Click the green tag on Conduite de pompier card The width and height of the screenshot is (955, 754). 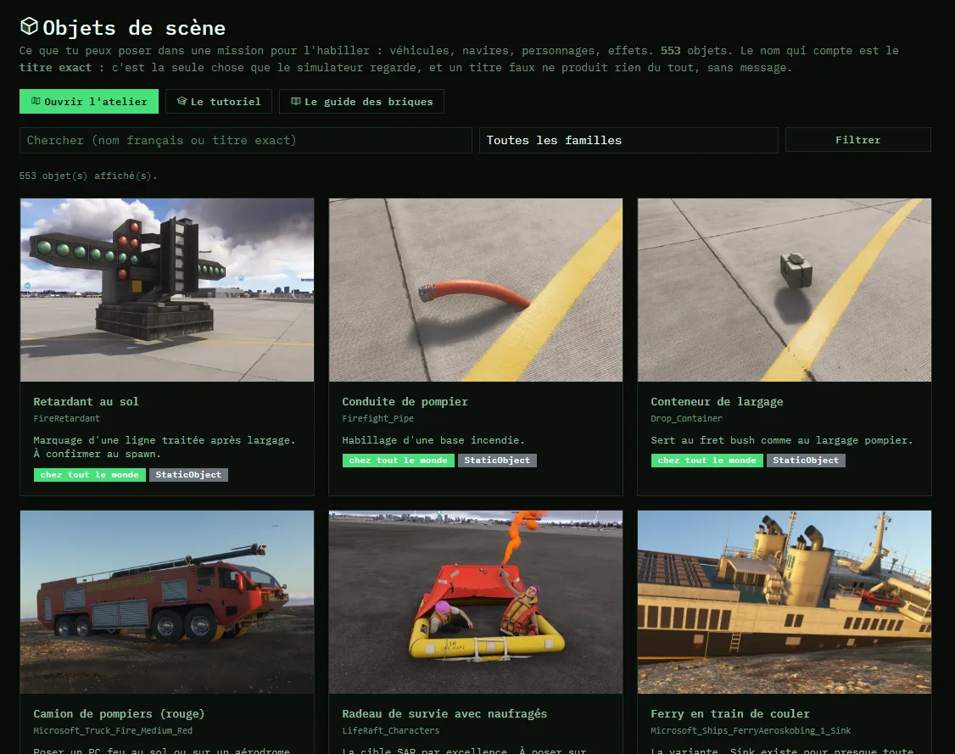click(399, 461)
